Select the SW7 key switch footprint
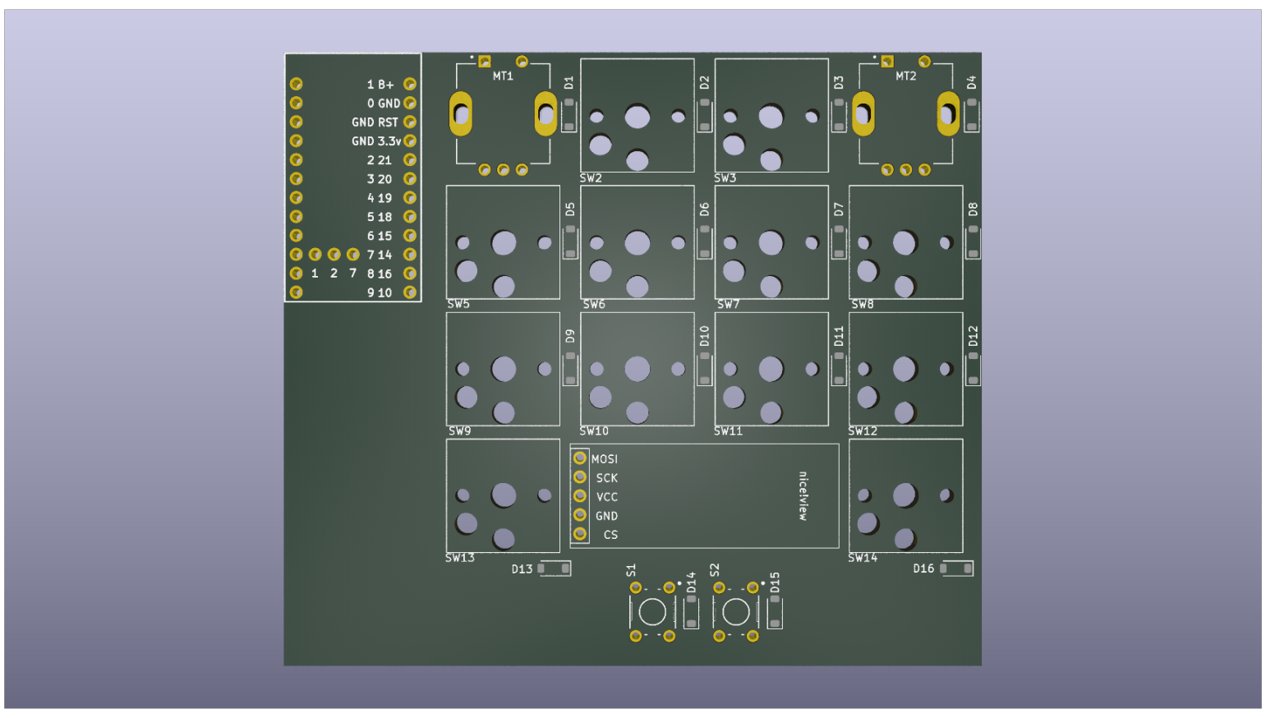 pyautogui.click(x=771, y=242)
